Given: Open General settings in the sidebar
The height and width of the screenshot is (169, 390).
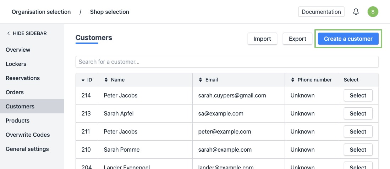Looking at the screenshot, I should pyautogui.click(x=27, y=149).
